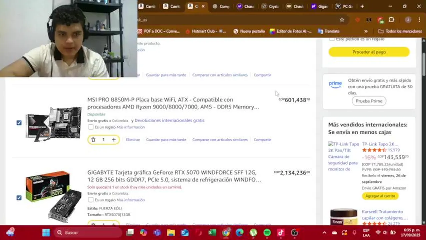Check 'Este pedido es un regalo' box
Screen dimensions: 426x240
click(x=332, y=39)
